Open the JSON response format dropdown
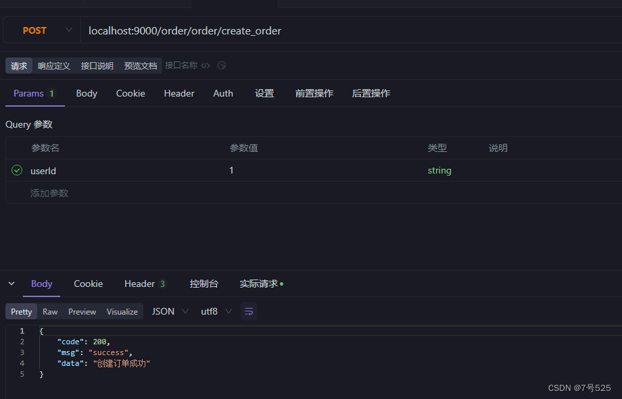This screenshot has height=399, width=622. [x=168, y=311]
